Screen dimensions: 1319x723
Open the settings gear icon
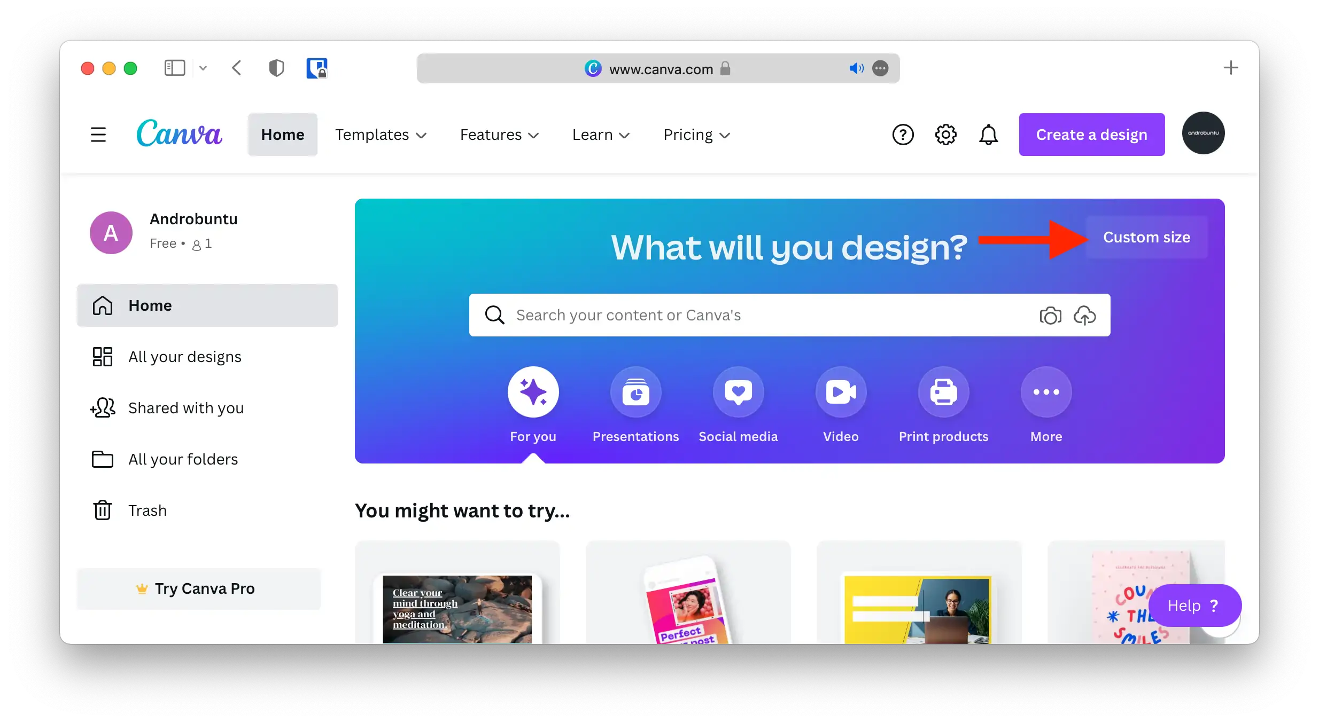pos(945,135)
